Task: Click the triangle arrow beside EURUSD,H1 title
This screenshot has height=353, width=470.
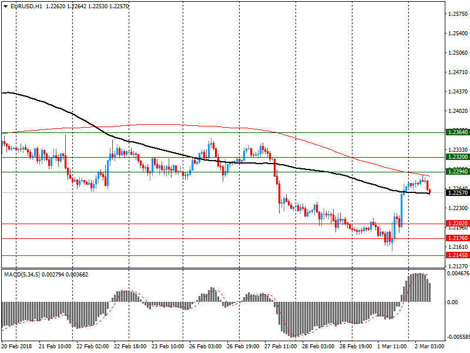Action: [x=5, y=6]
